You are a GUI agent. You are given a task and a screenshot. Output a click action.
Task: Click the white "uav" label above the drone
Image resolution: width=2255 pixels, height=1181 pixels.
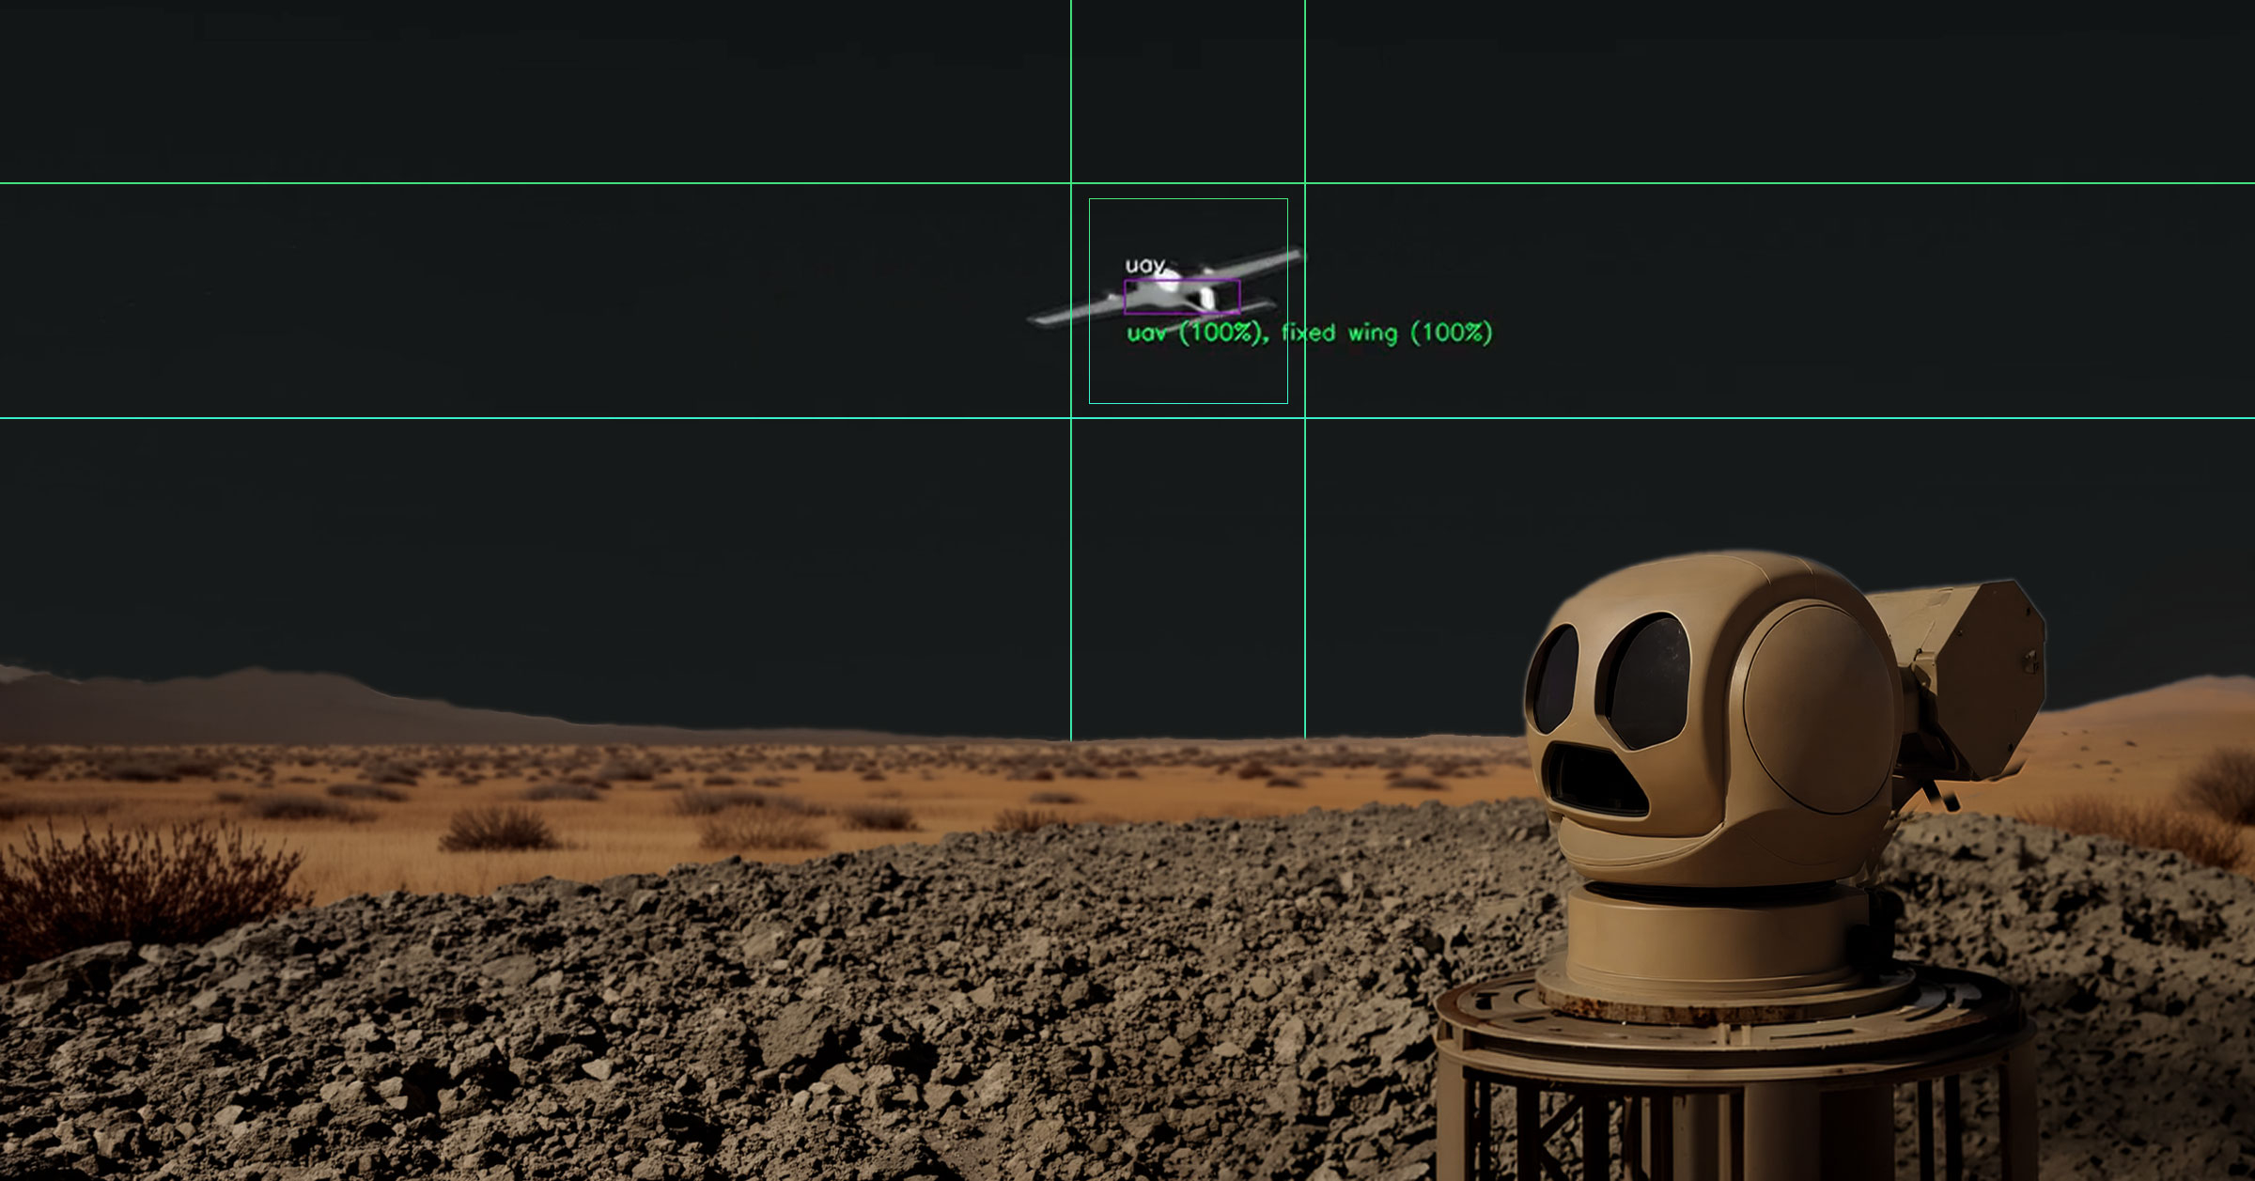pyautogui.click(x=1144, y=266)
